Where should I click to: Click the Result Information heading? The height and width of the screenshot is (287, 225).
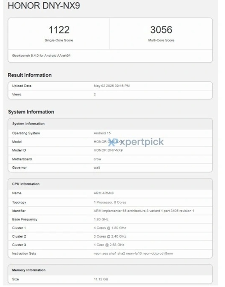click(30, 75)
